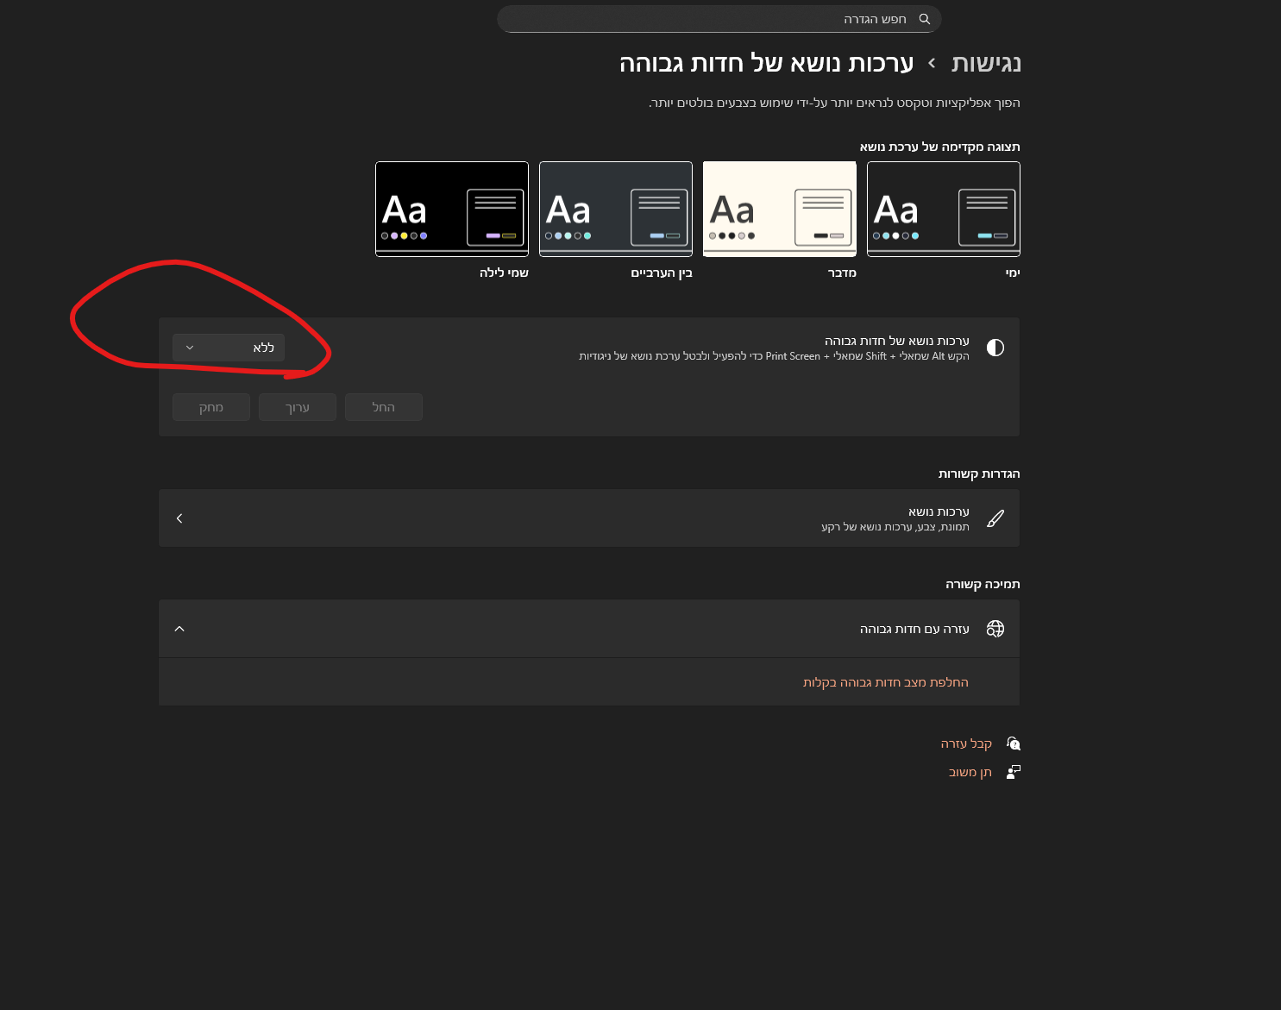
Task: Click the ערכת נושא של חדות גבוהה page title
Action: coord(766,63)
